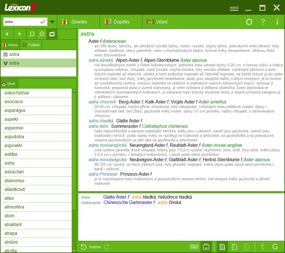Select asociace in the word list
285x253 pixels.
tap(36, 102)
